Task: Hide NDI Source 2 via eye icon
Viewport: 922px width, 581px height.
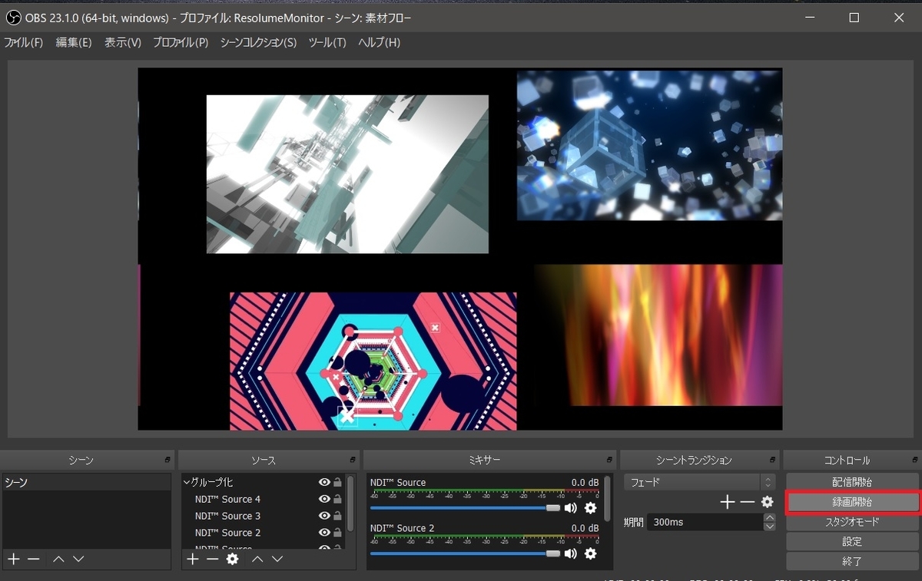Action: pyautogui.click(x=324, y=533)
